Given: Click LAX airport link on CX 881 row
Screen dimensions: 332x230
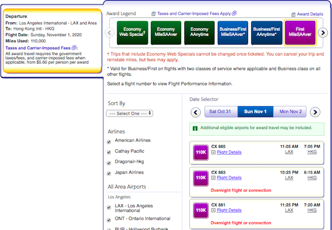Looking at the screenshot, I should (289, 210).
